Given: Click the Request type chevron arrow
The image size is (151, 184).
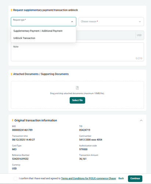Looking at the screenshot, I should [x=72, y=22].
